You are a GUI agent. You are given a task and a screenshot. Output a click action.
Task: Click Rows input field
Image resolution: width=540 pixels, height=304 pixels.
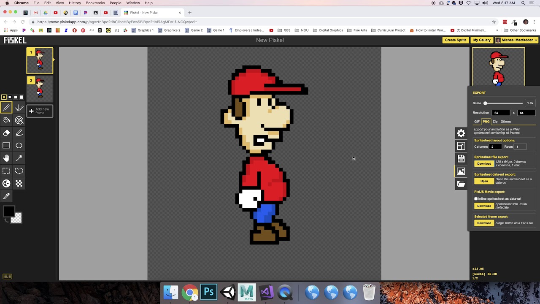[520, 147]
